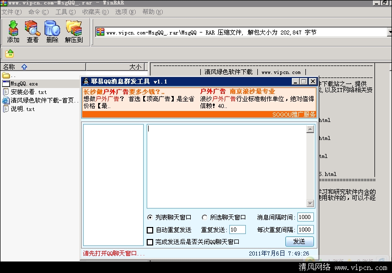Click the status text 请先打开QQ聊天窗口

pyautogui.click(x=114, y=253)
